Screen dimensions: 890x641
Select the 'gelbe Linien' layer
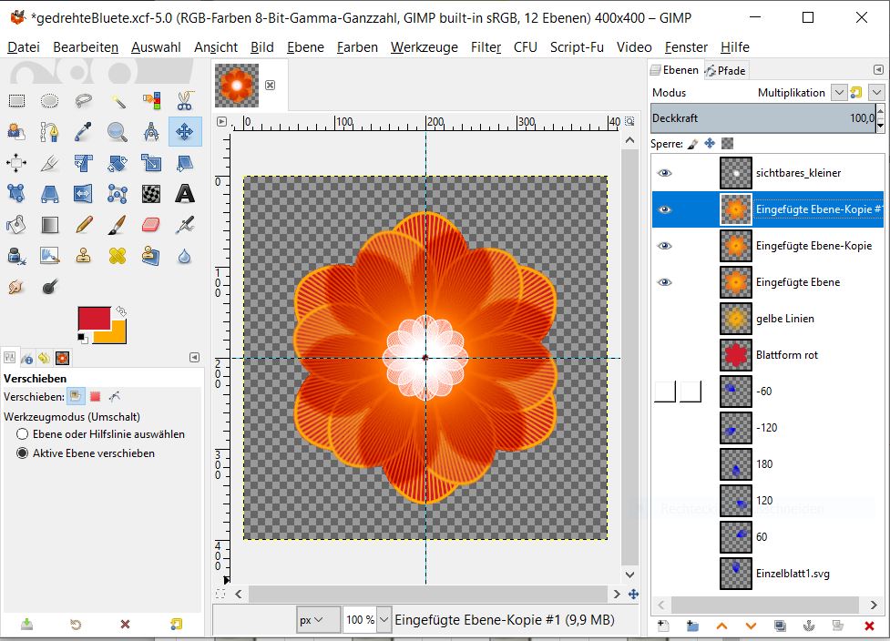(x=784, y=319)
